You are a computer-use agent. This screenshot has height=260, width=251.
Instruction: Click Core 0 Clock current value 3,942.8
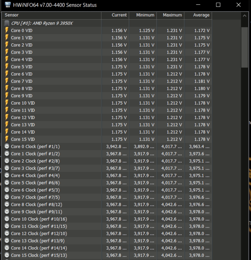(x=116, y=147)
